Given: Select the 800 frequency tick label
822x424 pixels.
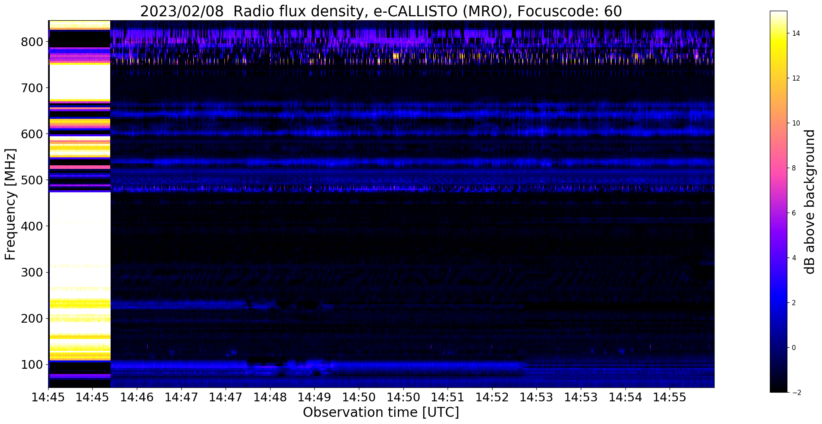Looking at the screenshot, I should point(32,42).
